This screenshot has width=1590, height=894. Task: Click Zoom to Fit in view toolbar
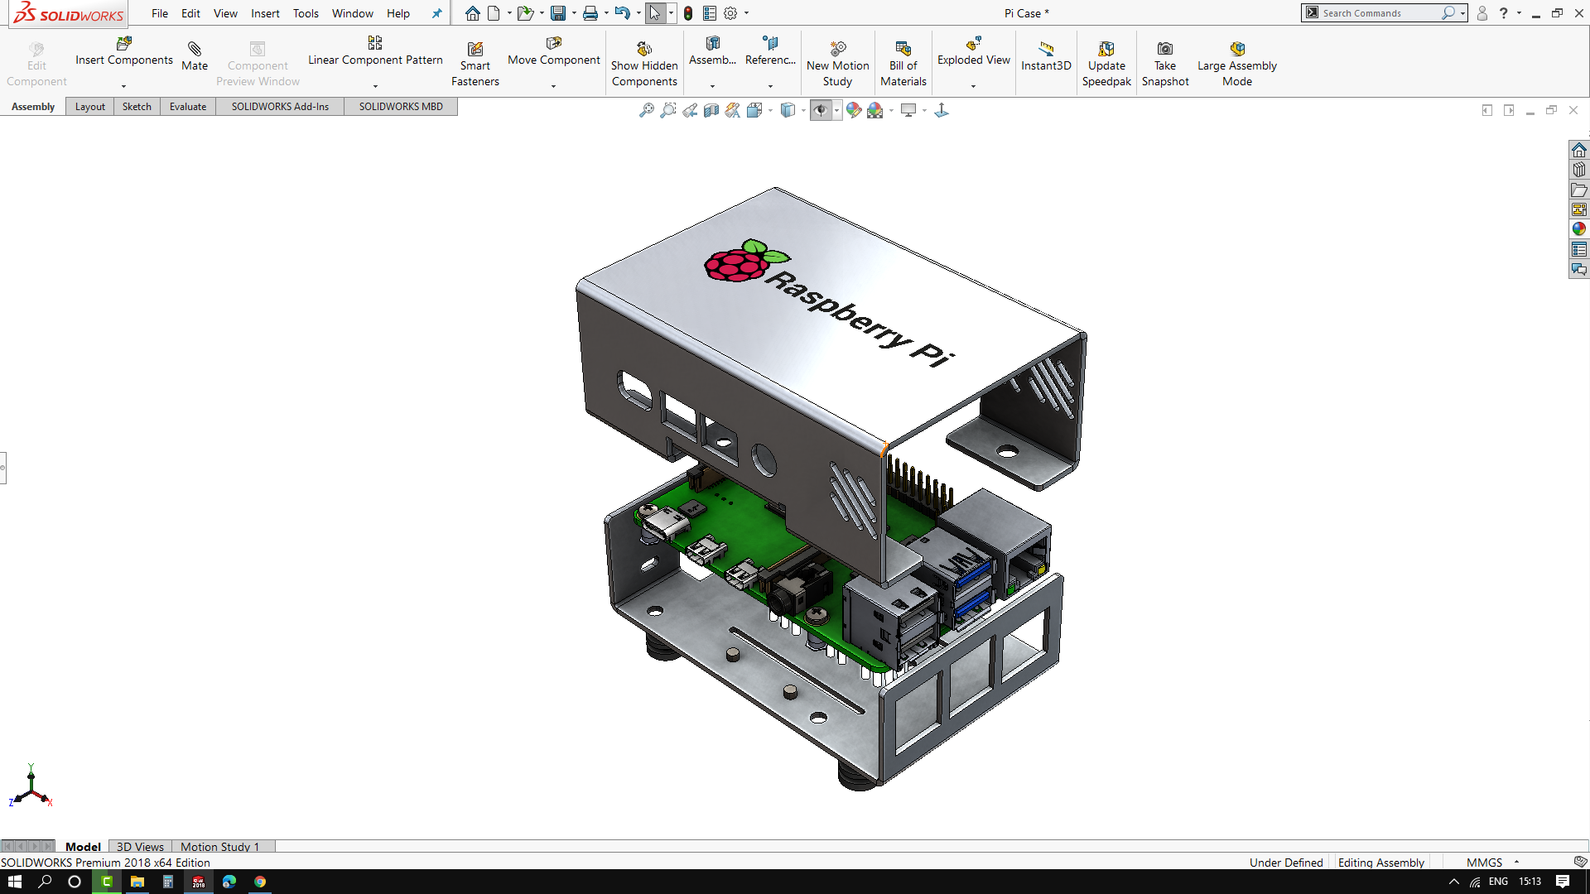point(646,110)
